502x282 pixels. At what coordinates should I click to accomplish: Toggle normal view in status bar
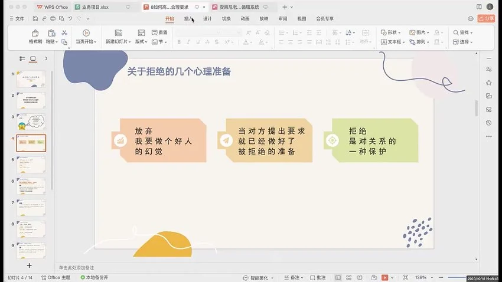click(x=338, y=277)
